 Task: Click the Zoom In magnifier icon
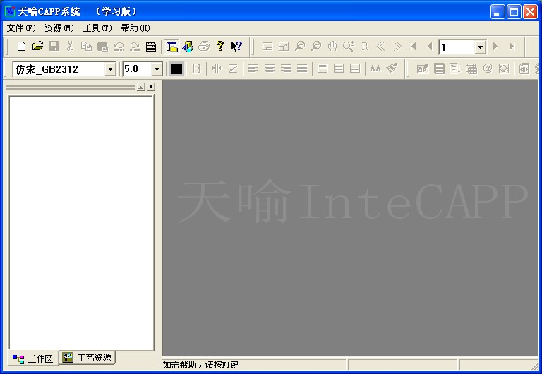pos(300,47)
